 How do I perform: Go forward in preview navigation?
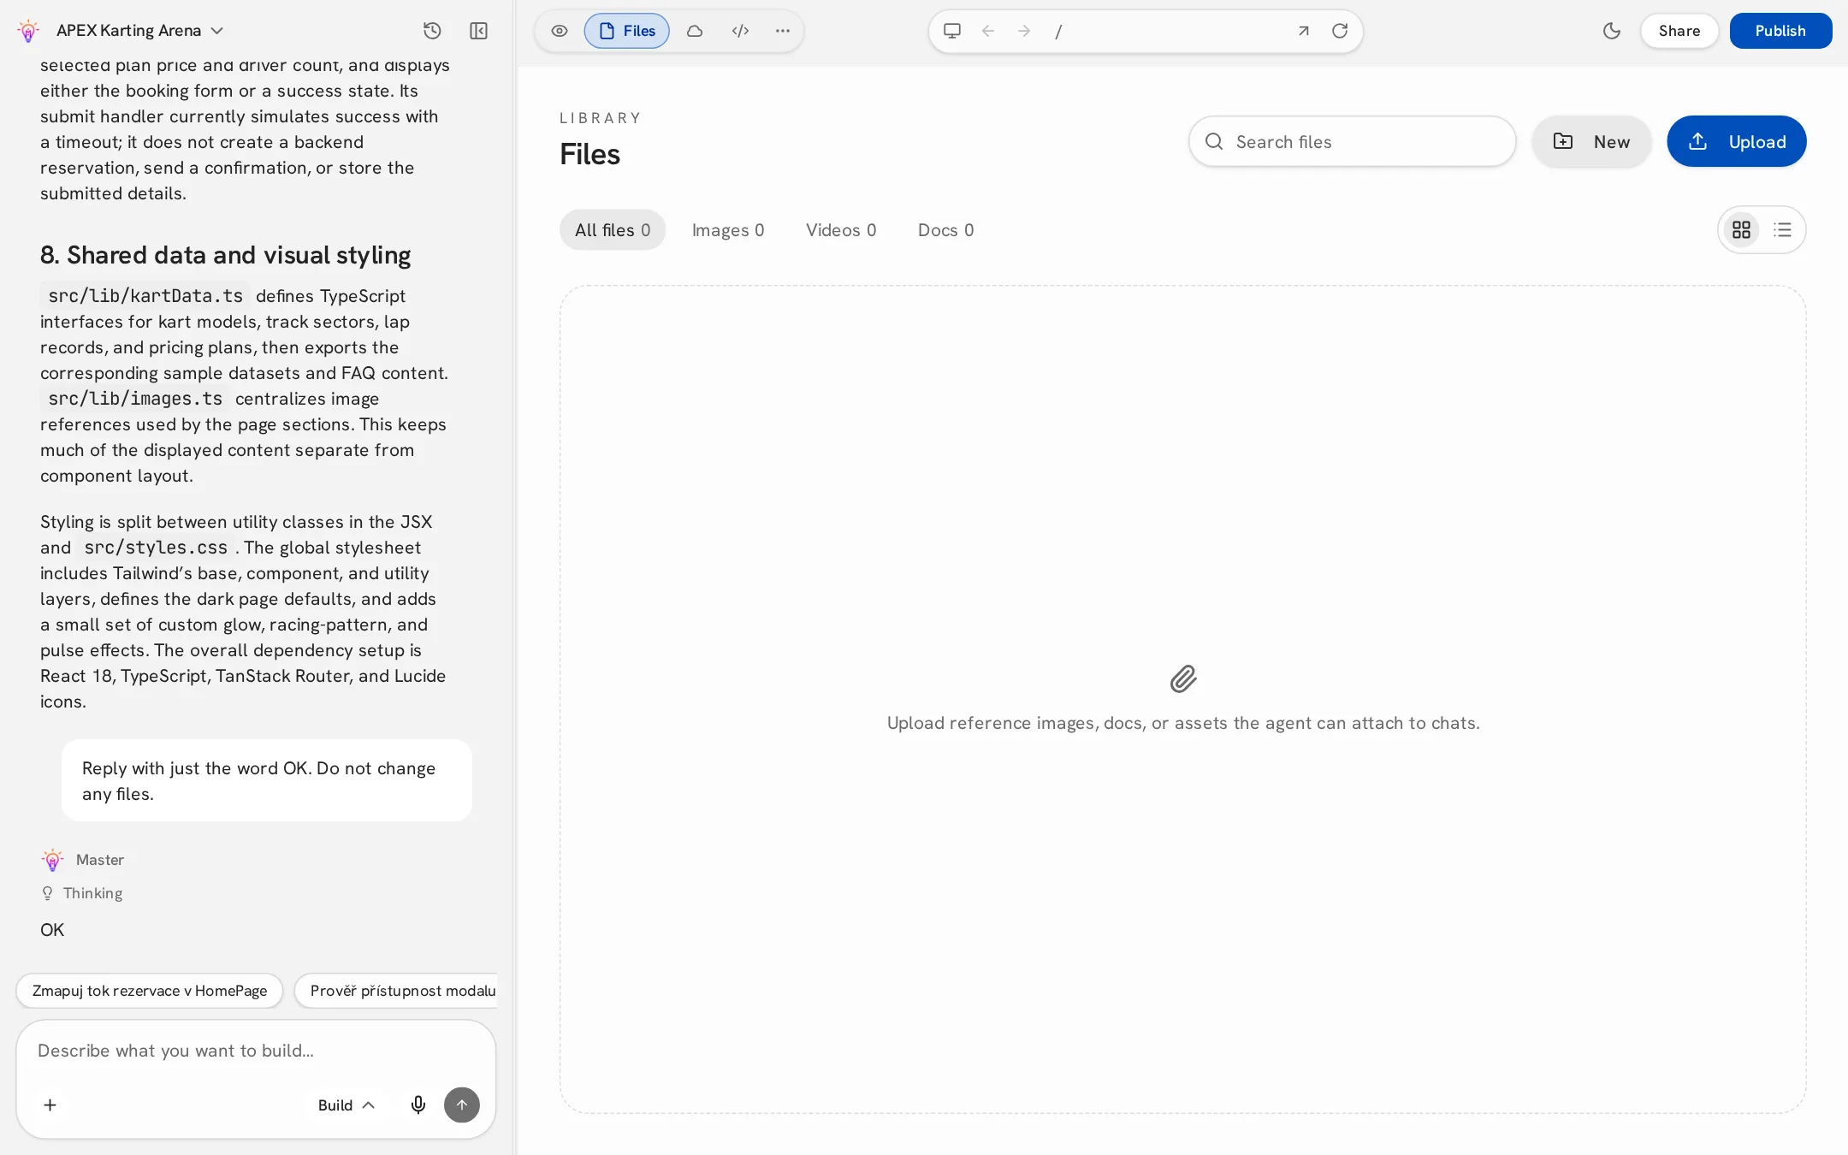[1024, 31]
